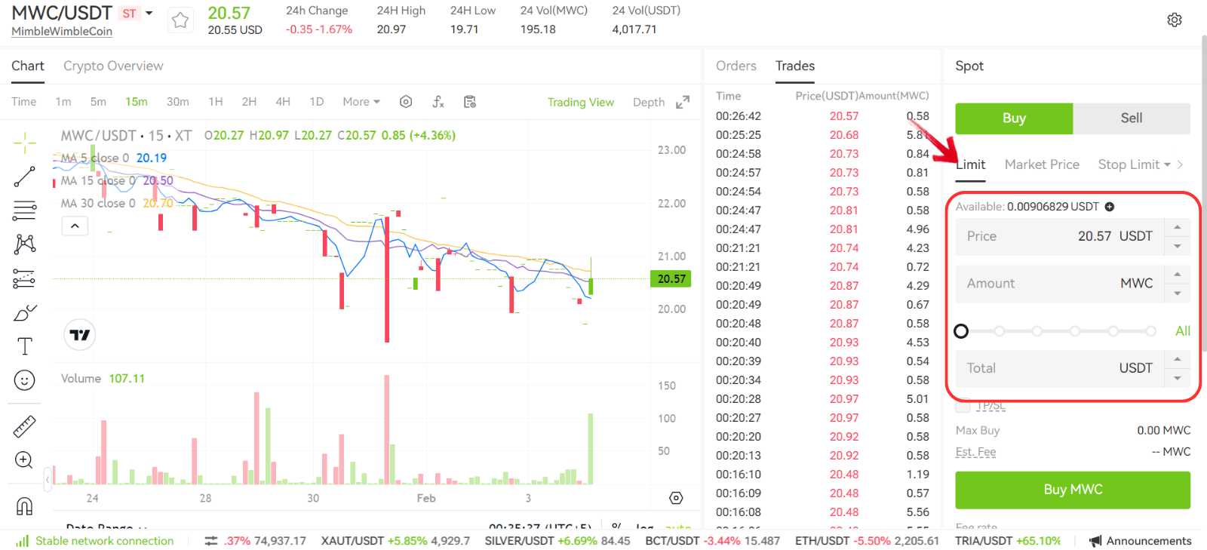Set amount slider to All
This screenshot has height=550, width=1207.
pos(1183,331)
